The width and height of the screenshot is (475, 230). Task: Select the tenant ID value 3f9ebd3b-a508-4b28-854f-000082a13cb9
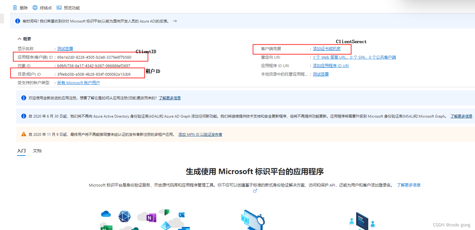point(94,74)
